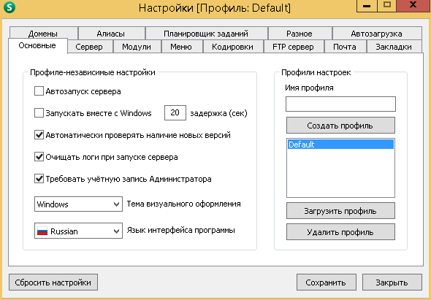
Task: Click the green S application icon in title bar
Action: coord(9,8)
